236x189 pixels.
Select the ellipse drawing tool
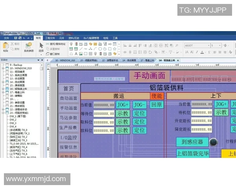coord(100,49)
